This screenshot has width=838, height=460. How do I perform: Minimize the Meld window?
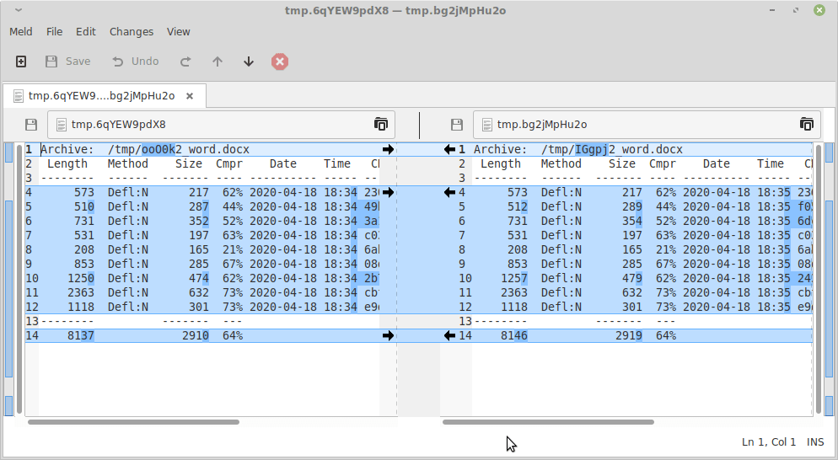click(772, 10)
